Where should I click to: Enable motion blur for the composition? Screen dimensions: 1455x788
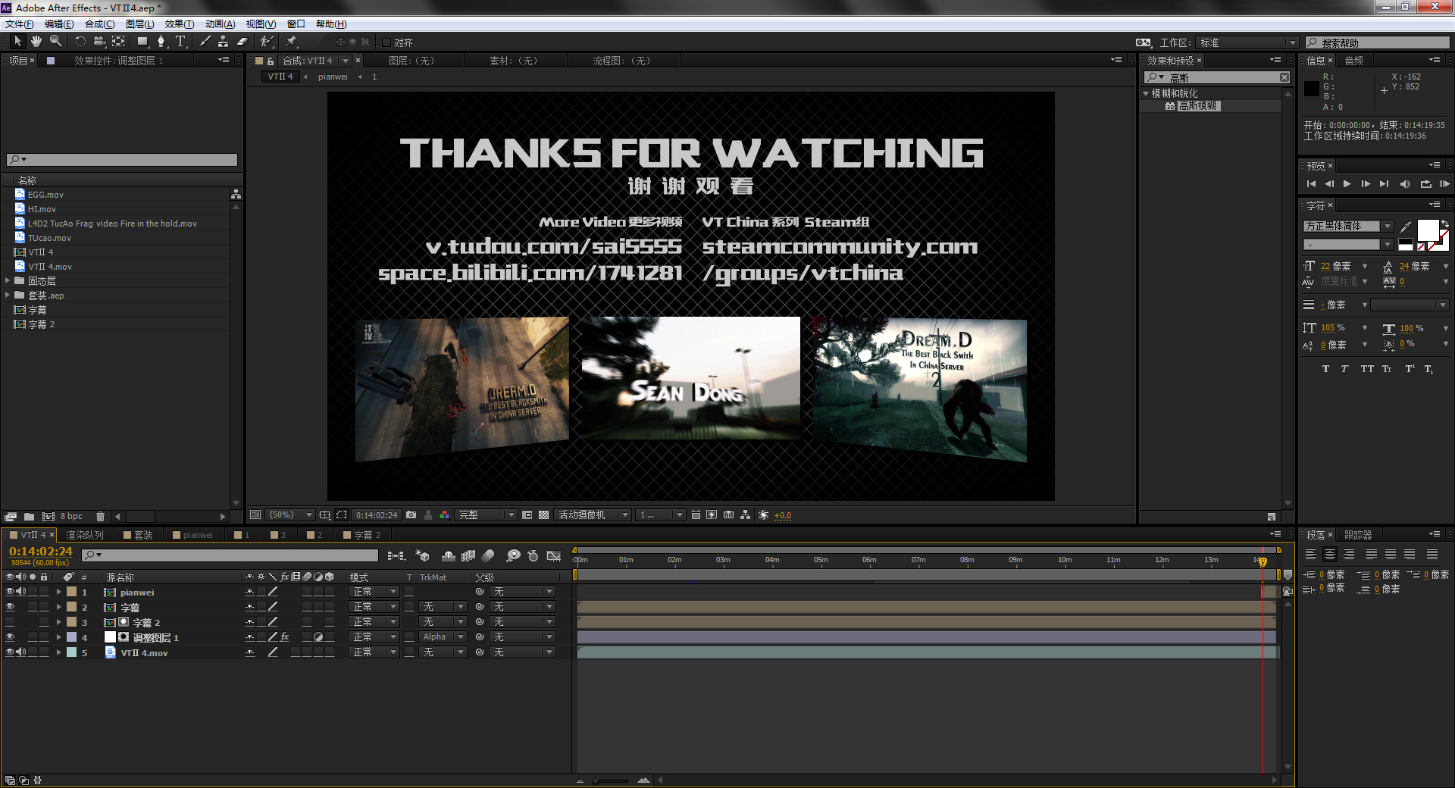click(x=488, y=556)
